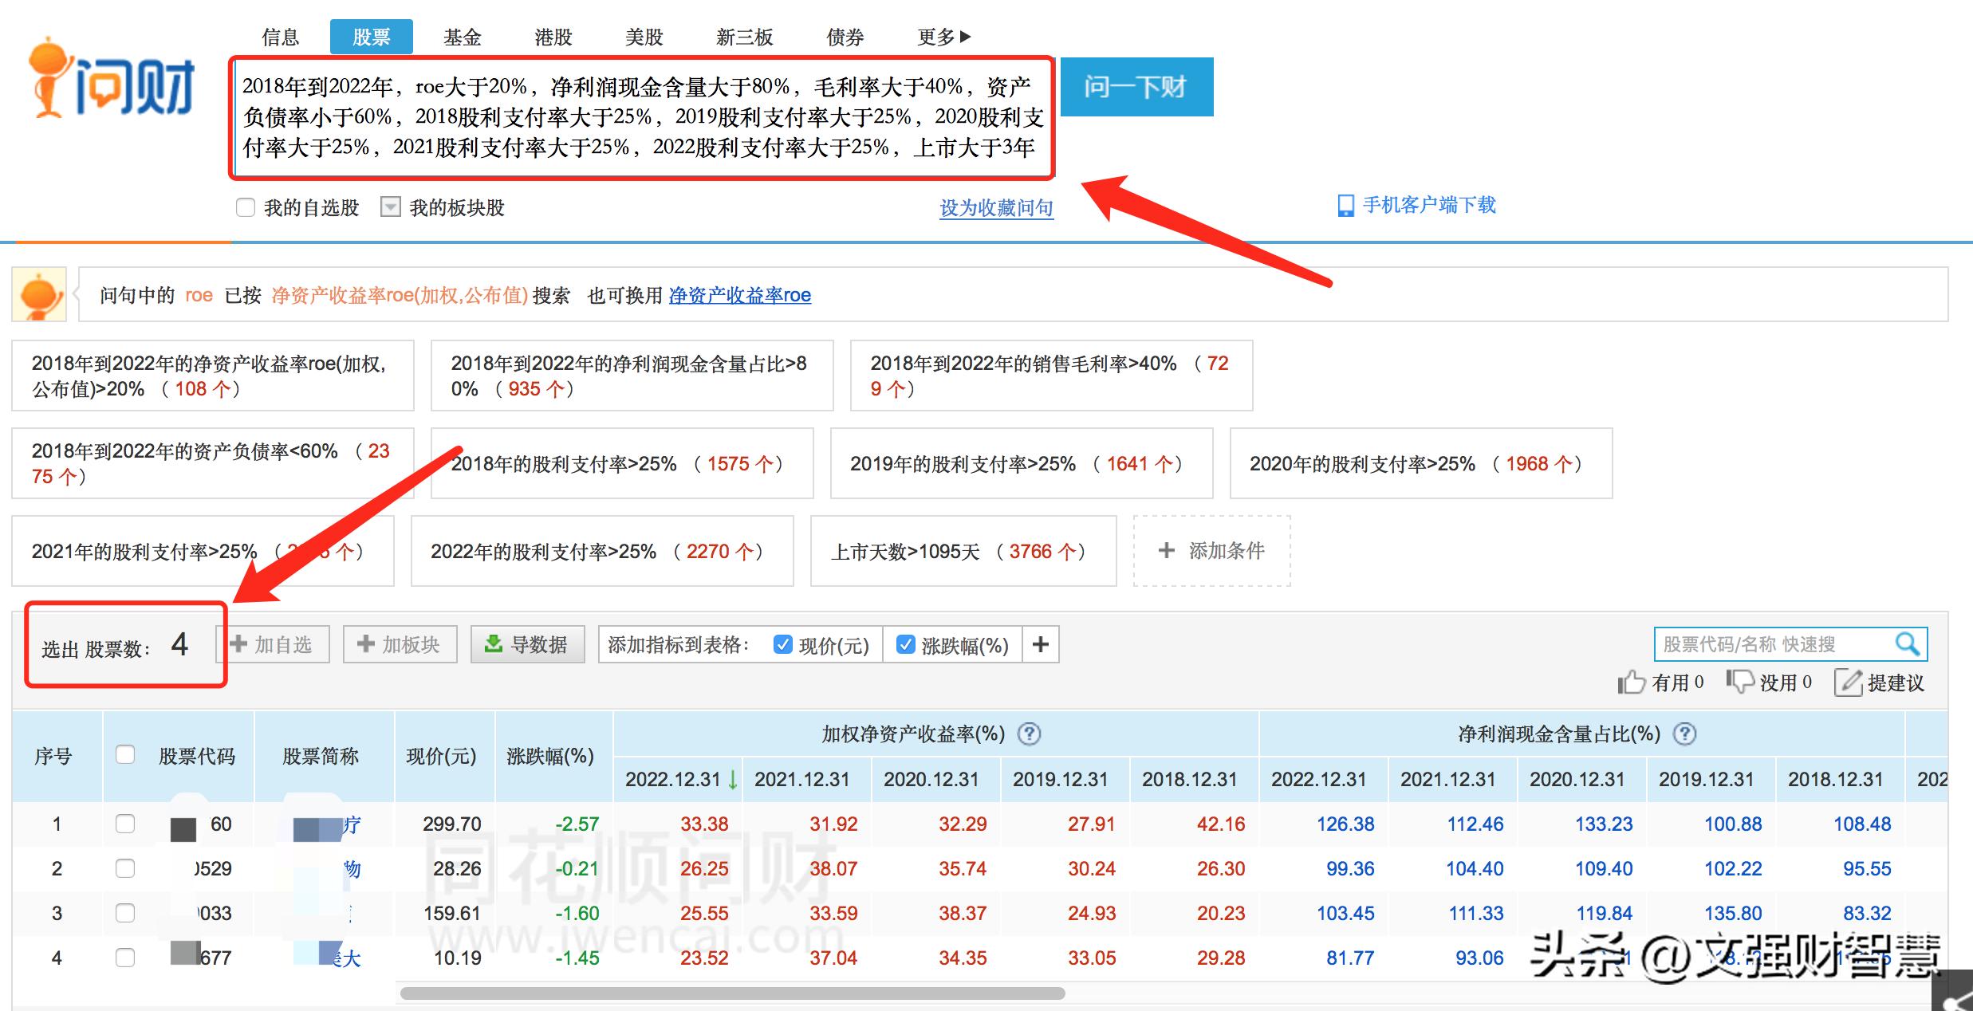Click the 问一下财 search button
Viewport: 1973px width, 1011px height.
[1136, 87]
